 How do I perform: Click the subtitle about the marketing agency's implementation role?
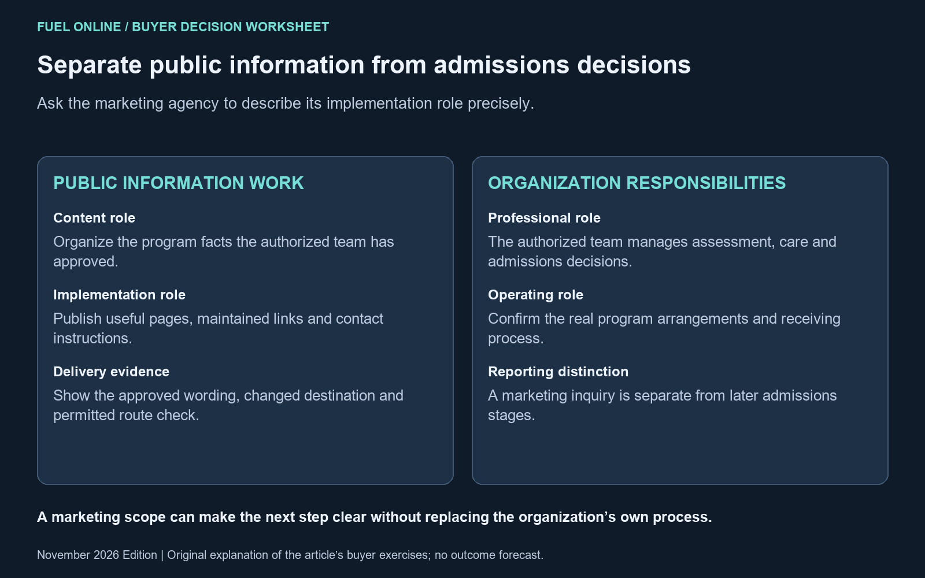click(x=285, y=103)
